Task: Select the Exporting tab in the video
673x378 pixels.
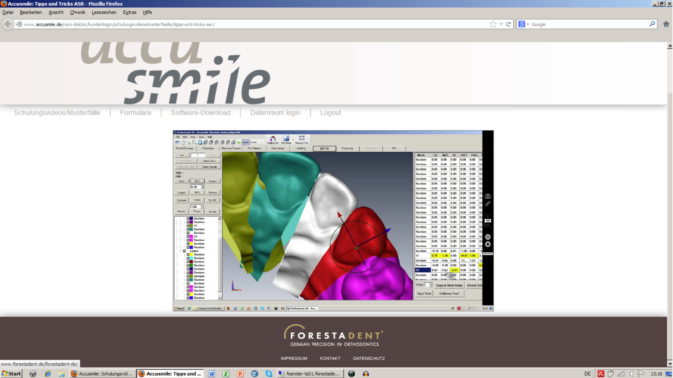Action: coord(347,148)
